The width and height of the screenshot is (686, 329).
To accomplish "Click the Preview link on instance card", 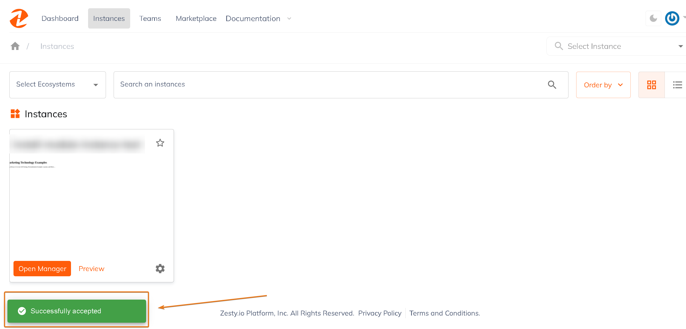I will [x=91, y=268].
